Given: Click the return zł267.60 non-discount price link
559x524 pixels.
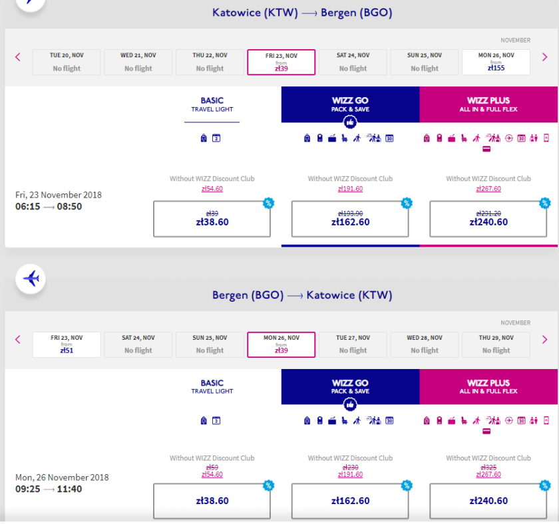Looking at the screenshot, I should pos(488,475).
